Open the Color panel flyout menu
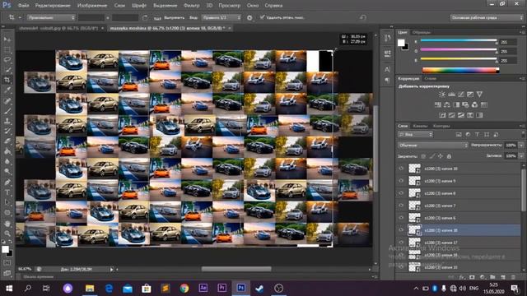 [522, 32]
